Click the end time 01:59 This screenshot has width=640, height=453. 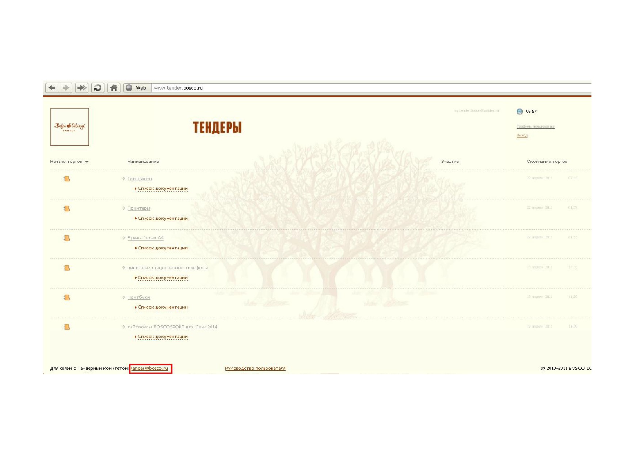click(573, 208)
